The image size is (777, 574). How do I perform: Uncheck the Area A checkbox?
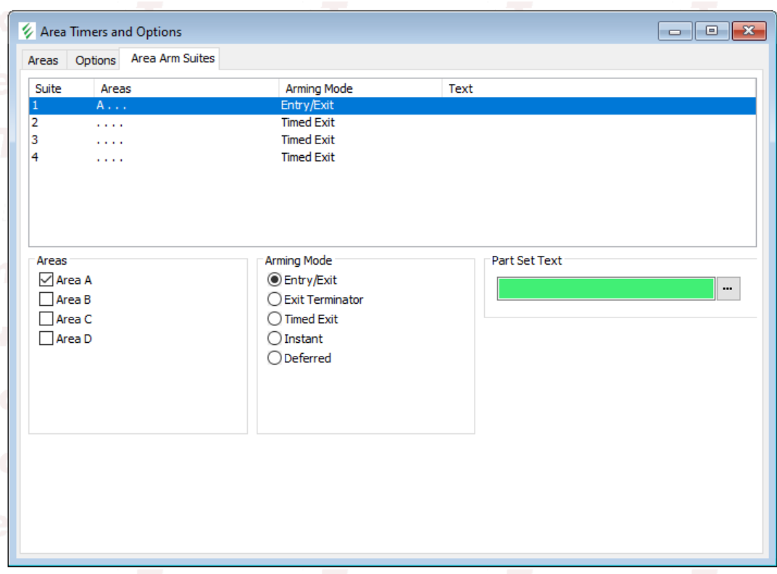(46, 280)
